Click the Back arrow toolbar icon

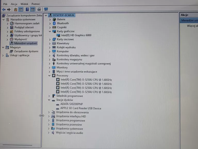pos(4,9)
